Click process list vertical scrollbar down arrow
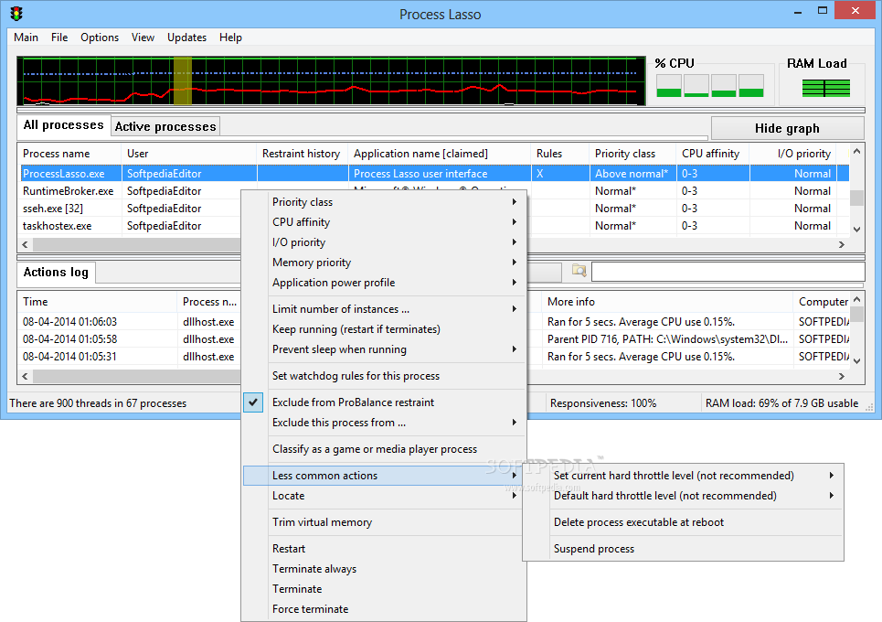 tap(856, 229)
